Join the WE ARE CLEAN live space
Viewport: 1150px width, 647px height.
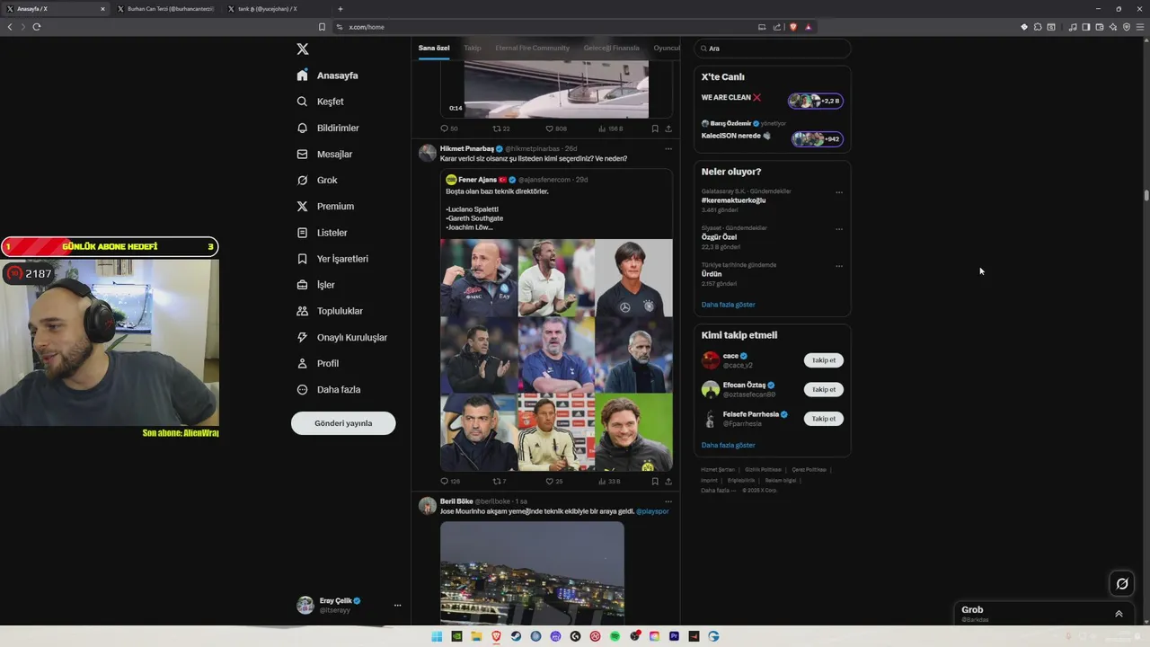pos(815,101)
